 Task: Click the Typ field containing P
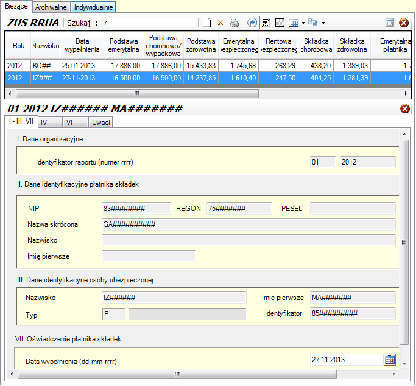tap(113, 314)
